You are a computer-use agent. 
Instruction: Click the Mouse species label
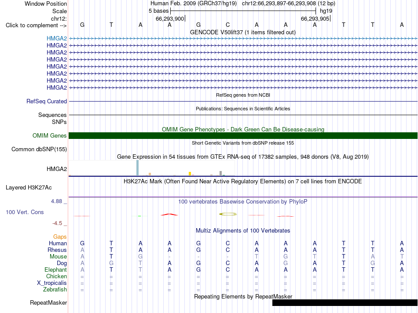[x=58, y=257]
